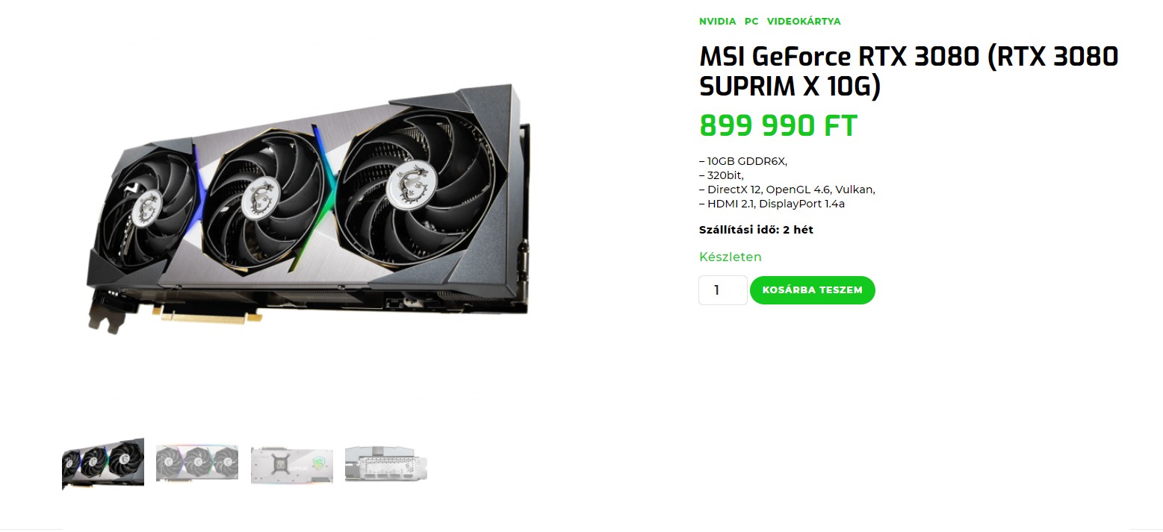This screenshot has width=1163, height=532.
Task: Open the NVIDIA category link
Action: pos(717,22)
